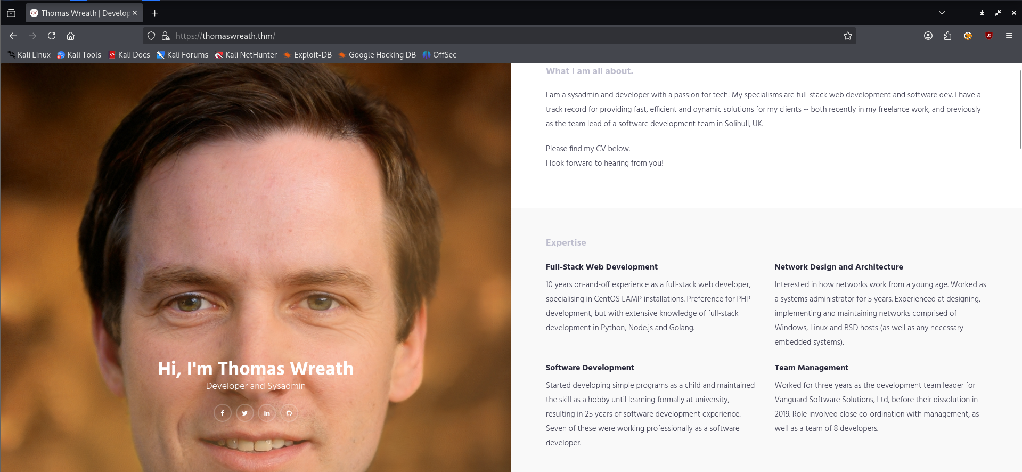Open the Twitter social icon
This screenshot has height=472, width=1022.
245,413
